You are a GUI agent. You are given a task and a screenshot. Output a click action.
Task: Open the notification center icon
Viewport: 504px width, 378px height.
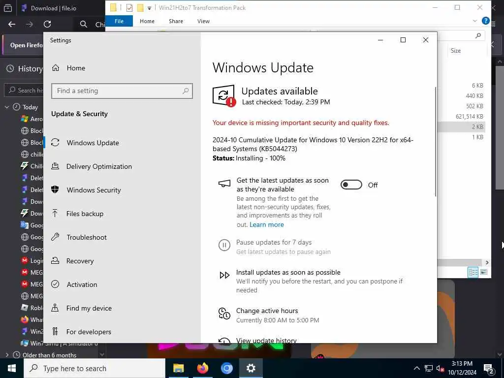coord(489,369)
